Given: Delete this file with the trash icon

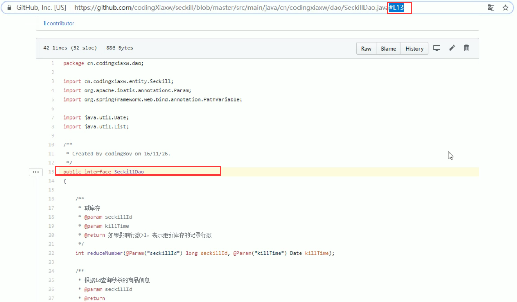Looking at the screenshot, I should coord(466,48).
